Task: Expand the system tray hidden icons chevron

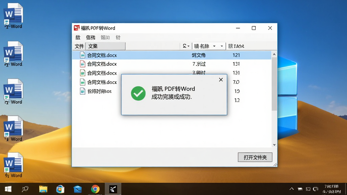Action: point(291,189)
